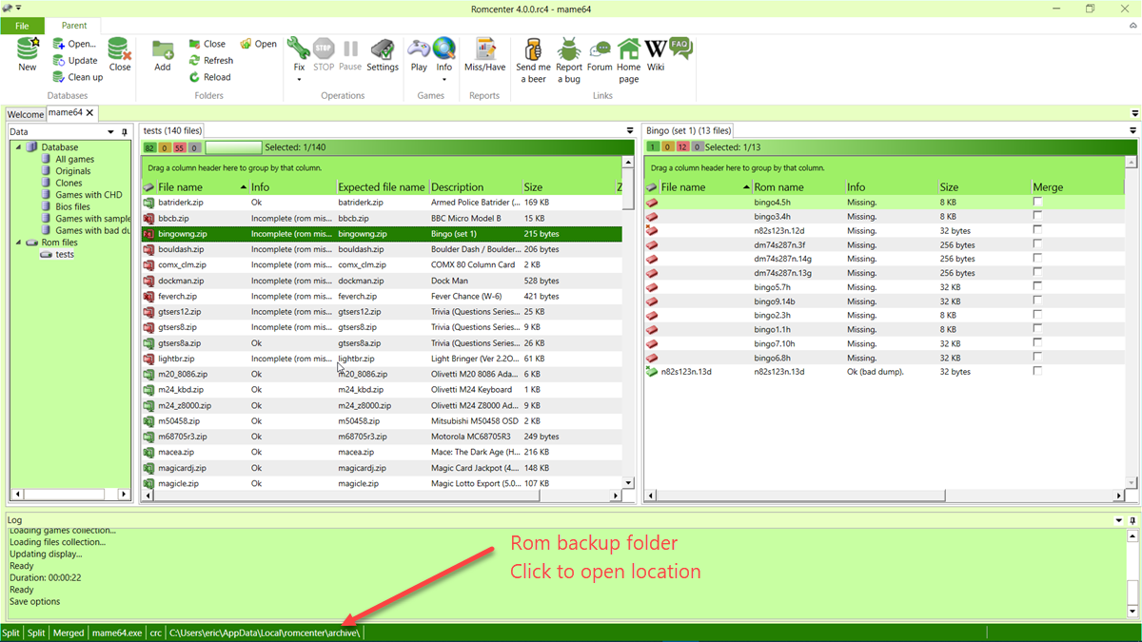Click Open in the Folders group
The width and height of the screenshot is (1142, 642).
(258, 44)
